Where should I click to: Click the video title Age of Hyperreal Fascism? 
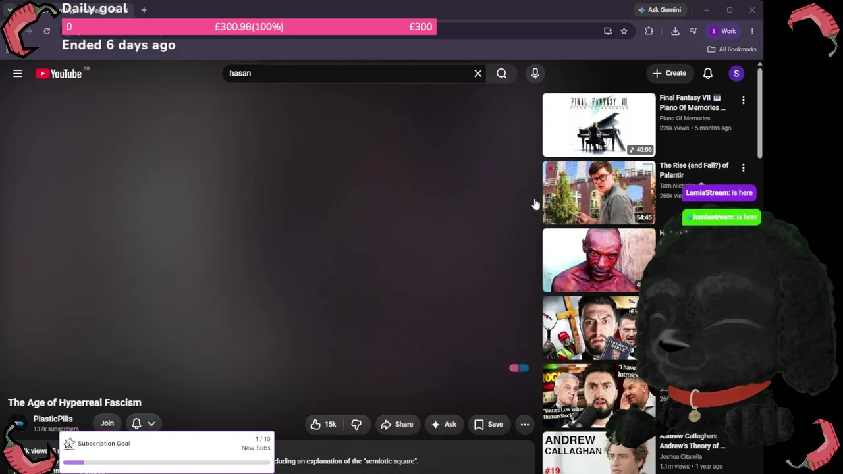tap(74, 402)
